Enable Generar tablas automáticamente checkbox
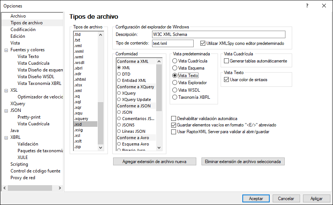 (x=226, y=61)
